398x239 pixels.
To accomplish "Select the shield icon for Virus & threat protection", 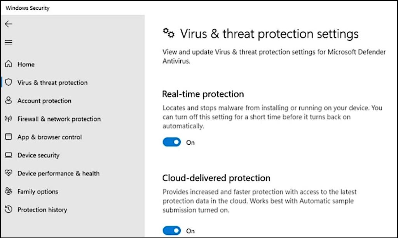I will pyautogui.click(x=8, y=83).
